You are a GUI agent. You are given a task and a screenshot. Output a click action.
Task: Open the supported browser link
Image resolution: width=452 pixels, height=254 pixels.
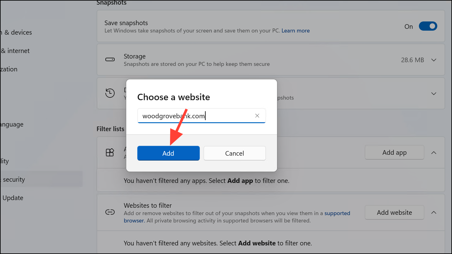[x=337, y=213]
